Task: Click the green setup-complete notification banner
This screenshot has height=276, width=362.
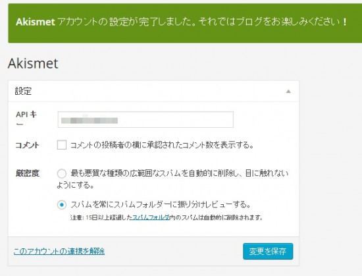Action: 185,23
